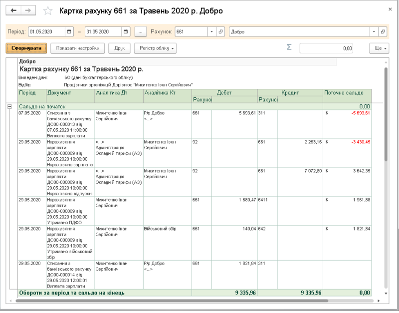The width and height of the screenshot is (399, 313).
Task: Open calendar for end date 31.05.2020
Action: (126, 32)
